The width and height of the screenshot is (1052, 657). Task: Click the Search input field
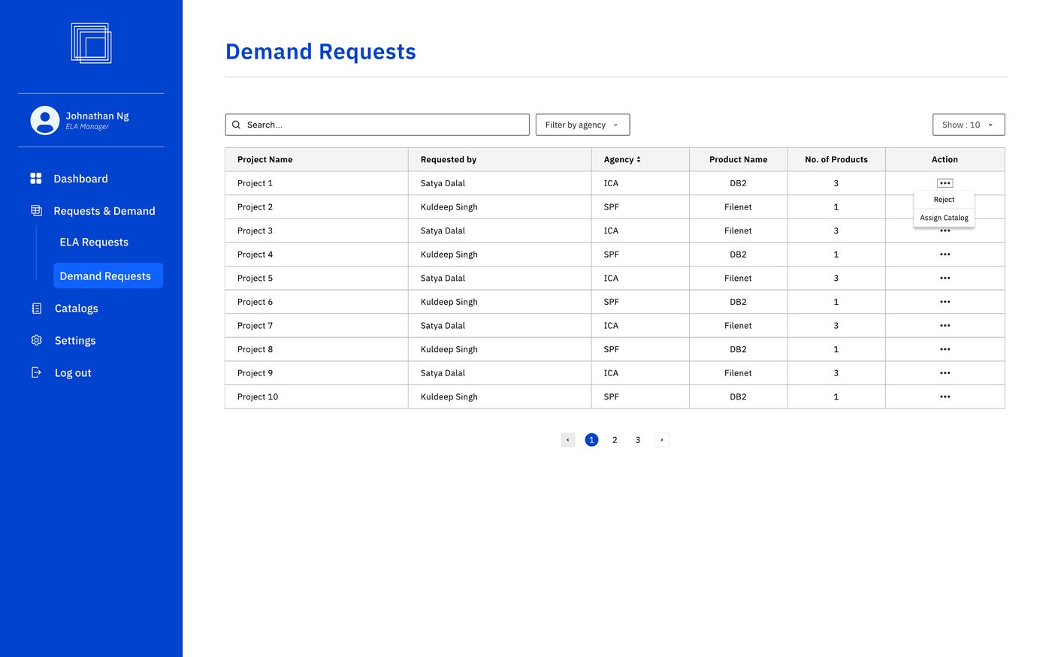pos(377,125)
